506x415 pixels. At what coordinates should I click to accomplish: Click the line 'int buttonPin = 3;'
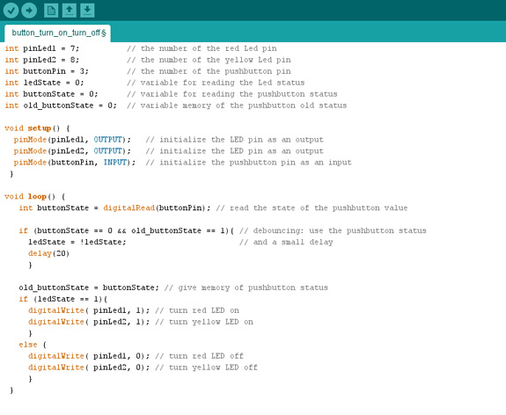click(x=47, y=71)
